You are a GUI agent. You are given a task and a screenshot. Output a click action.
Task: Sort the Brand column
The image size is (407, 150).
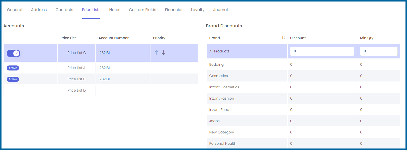pos(283,38)
